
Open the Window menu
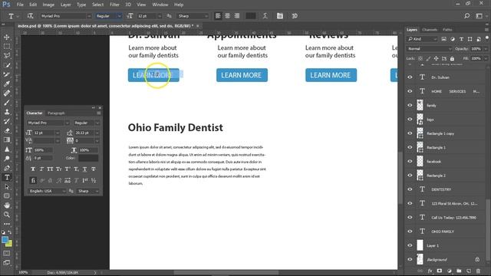tap(160, 5)
